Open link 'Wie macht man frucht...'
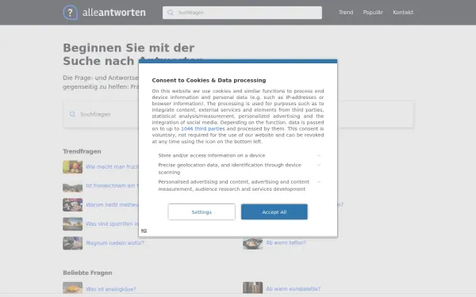 (x=112, y=166)
